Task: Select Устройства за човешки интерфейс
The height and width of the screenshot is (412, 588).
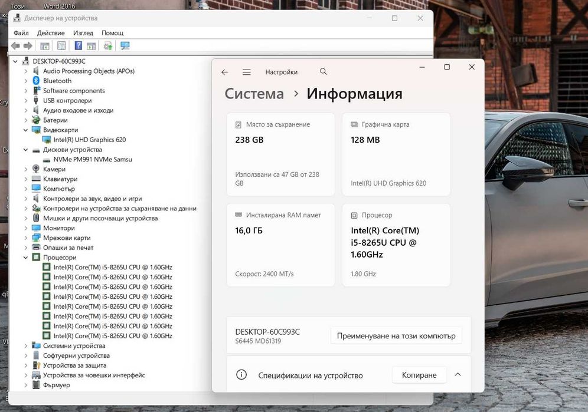Action: (x=94, y=375)
